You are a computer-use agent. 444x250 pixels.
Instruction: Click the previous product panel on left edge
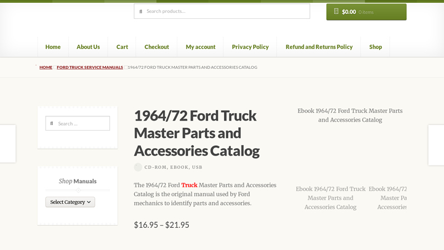[x=8, y=144]
